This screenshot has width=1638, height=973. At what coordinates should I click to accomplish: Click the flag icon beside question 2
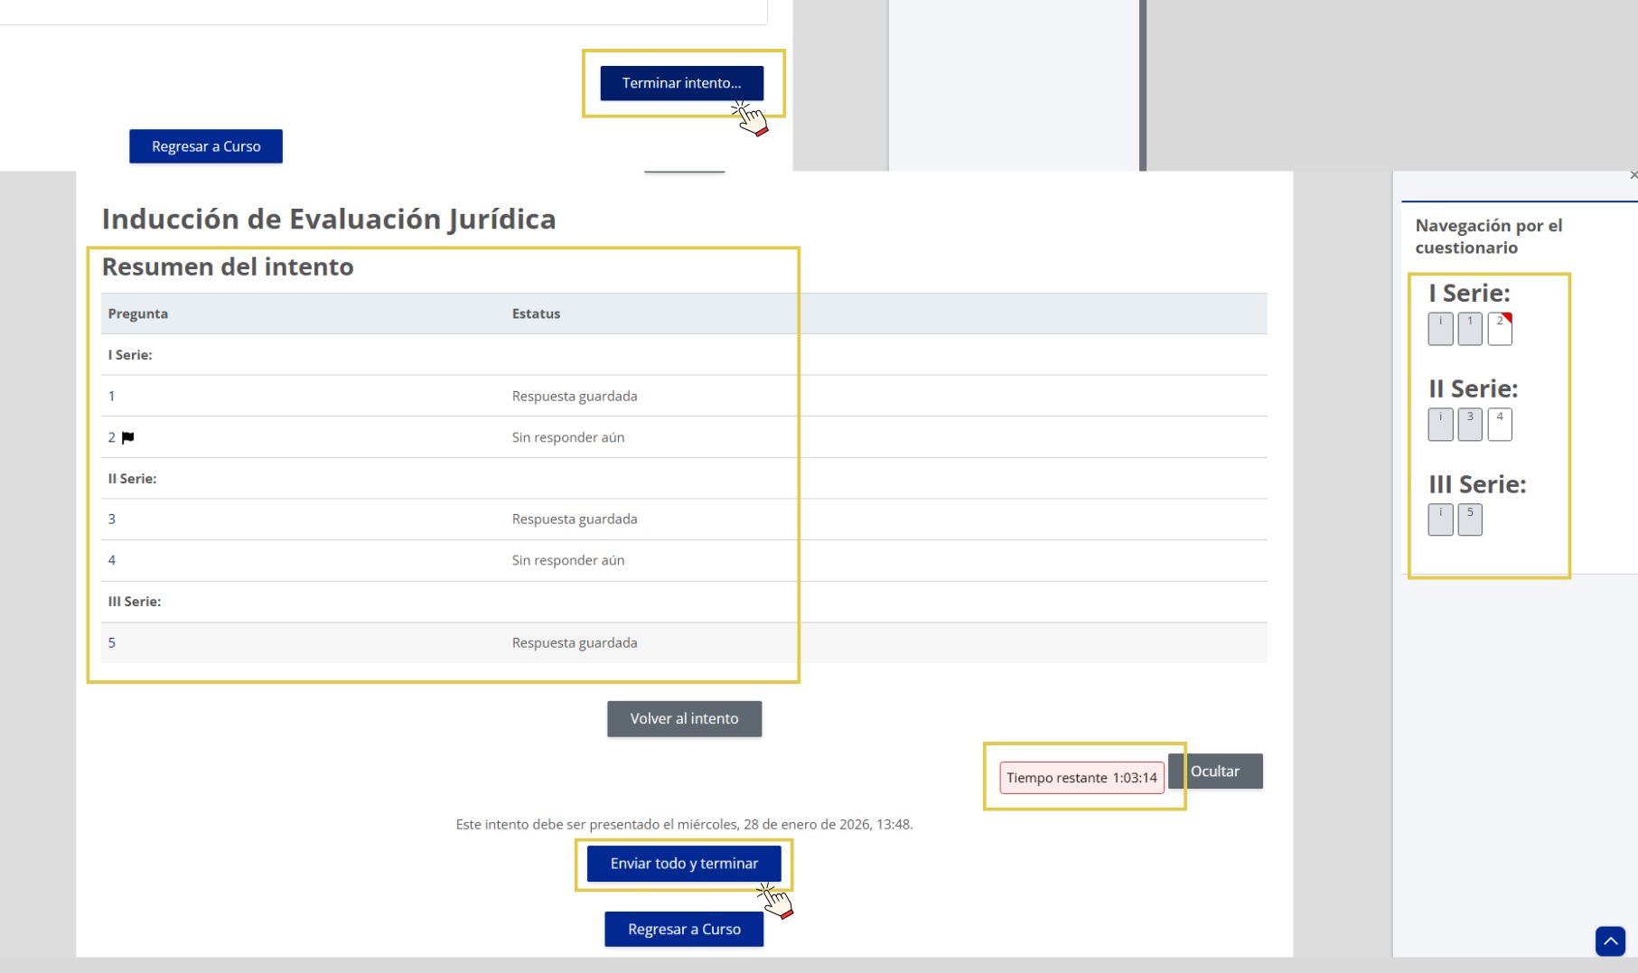click(x=128, y=438)
